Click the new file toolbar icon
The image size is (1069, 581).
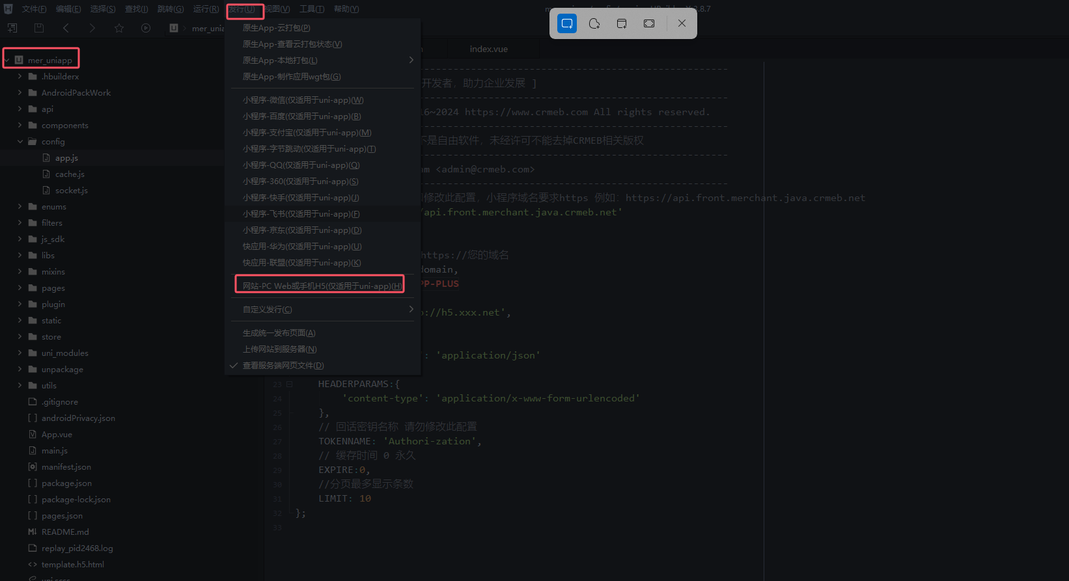tap(12, 28)
